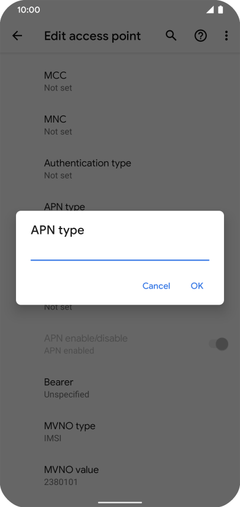Tap the battery status icon

(220, 10)
